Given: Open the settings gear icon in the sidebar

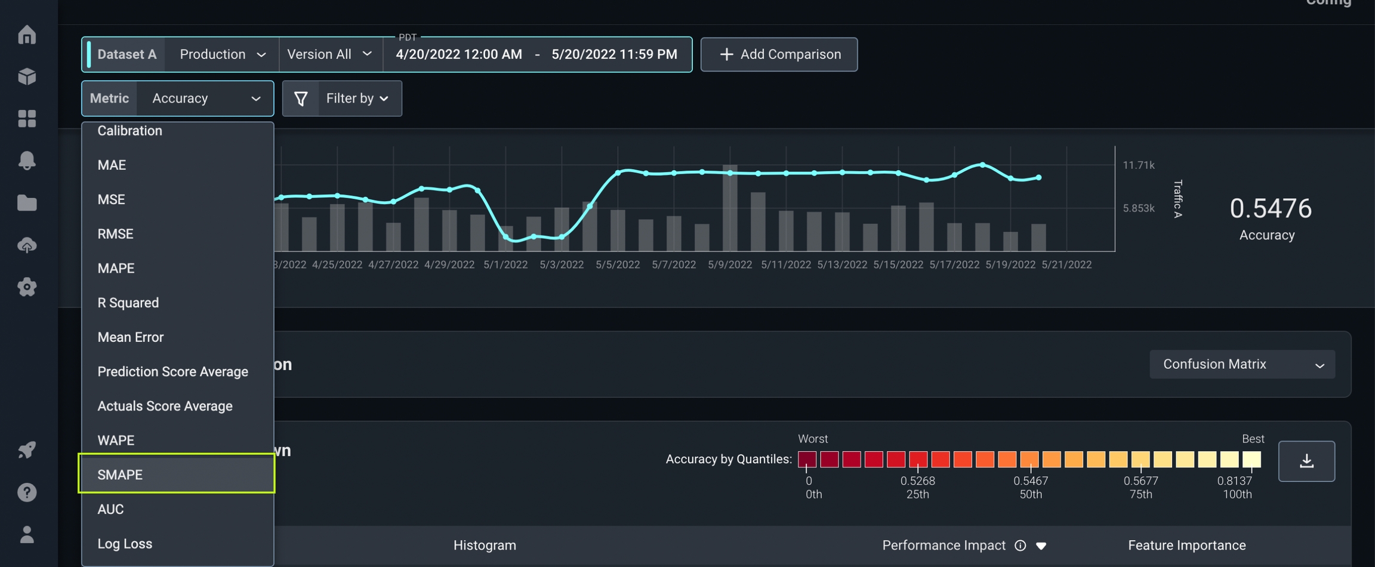Looking at the screenshot, I should [27, 287].
